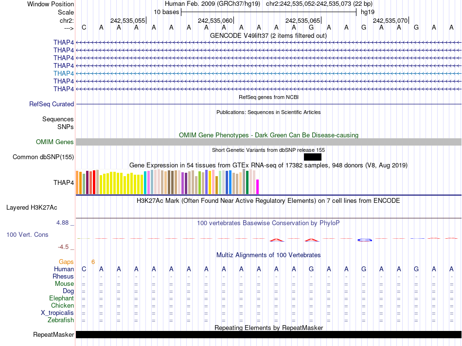Click the Layered H3K27Ac track label

[x=32, y=207]
